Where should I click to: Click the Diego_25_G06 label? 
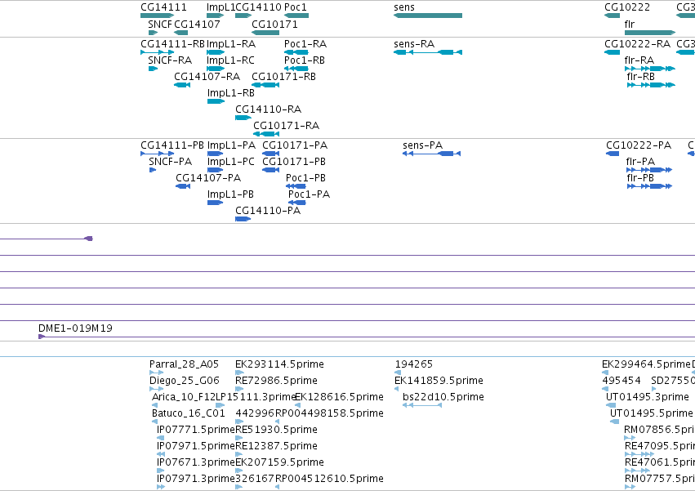coord(185,381)
